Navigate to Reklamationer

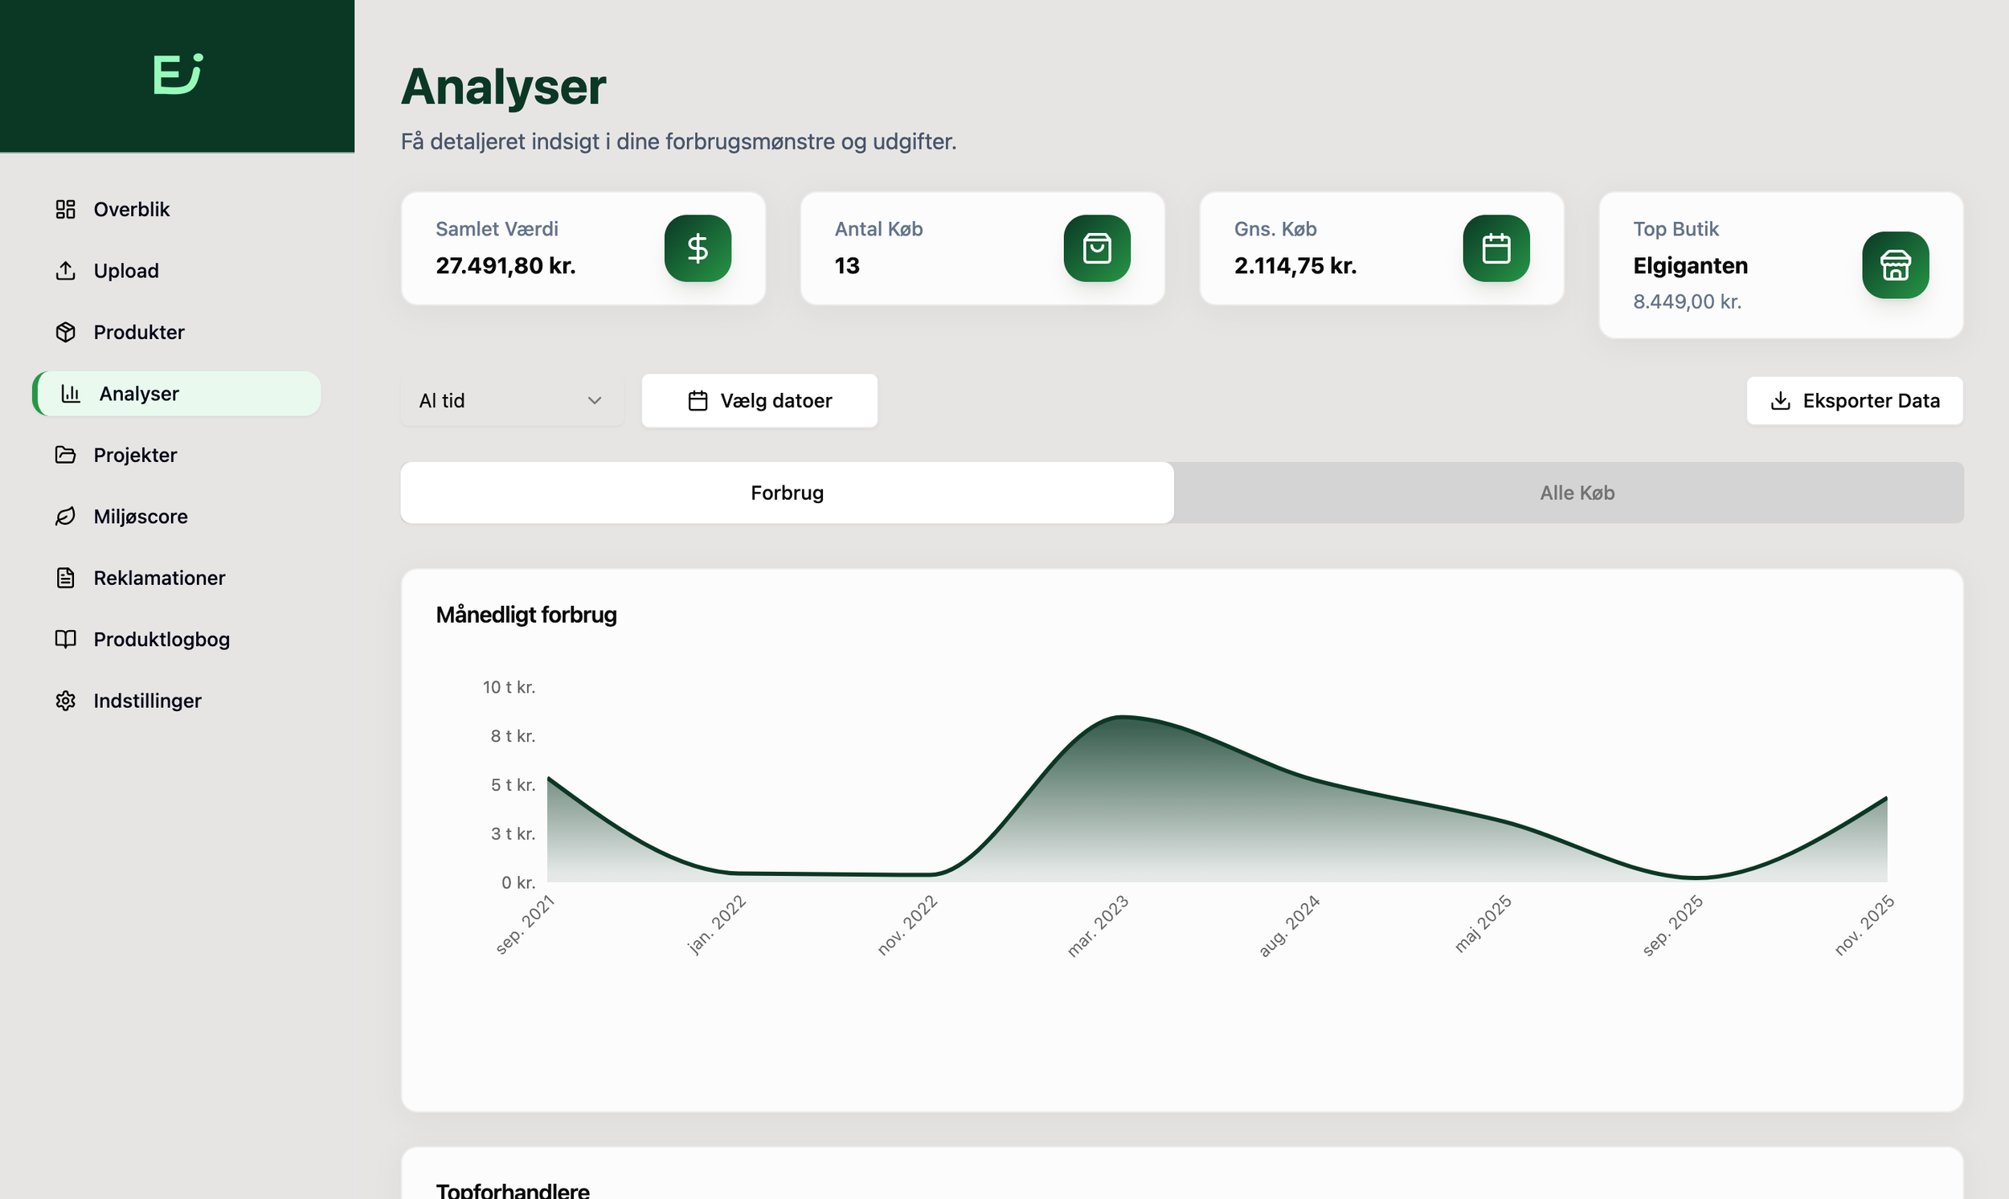pos(159,578)
